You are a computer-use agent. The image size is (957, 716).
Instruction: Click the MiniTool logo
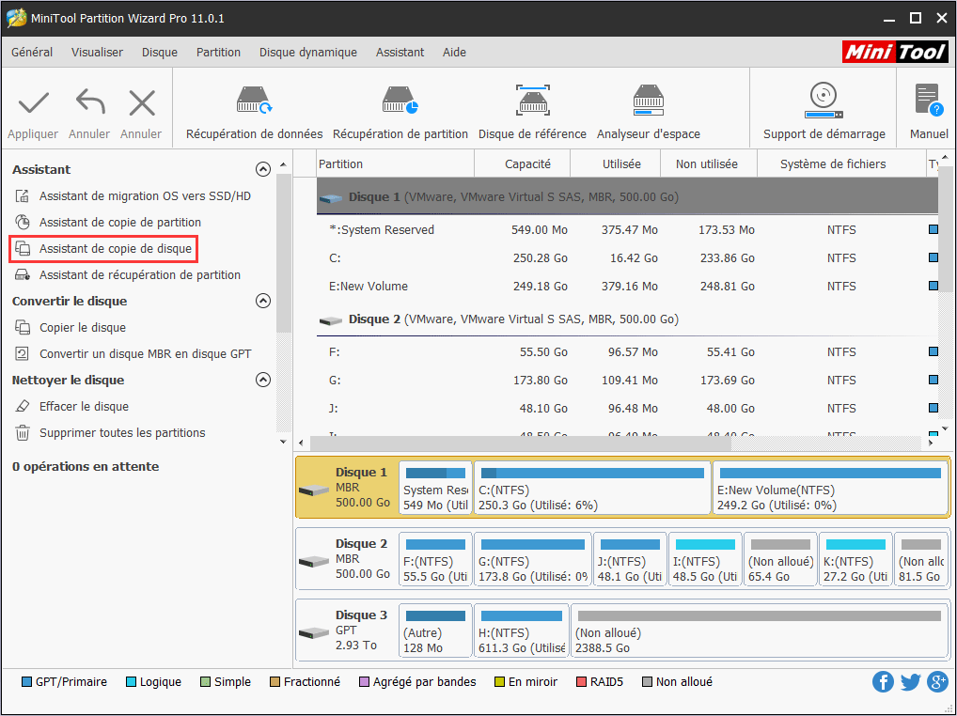coord(895,52)
